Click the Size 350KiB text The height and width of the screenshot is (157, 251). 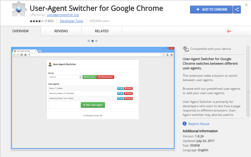point(191,145)
